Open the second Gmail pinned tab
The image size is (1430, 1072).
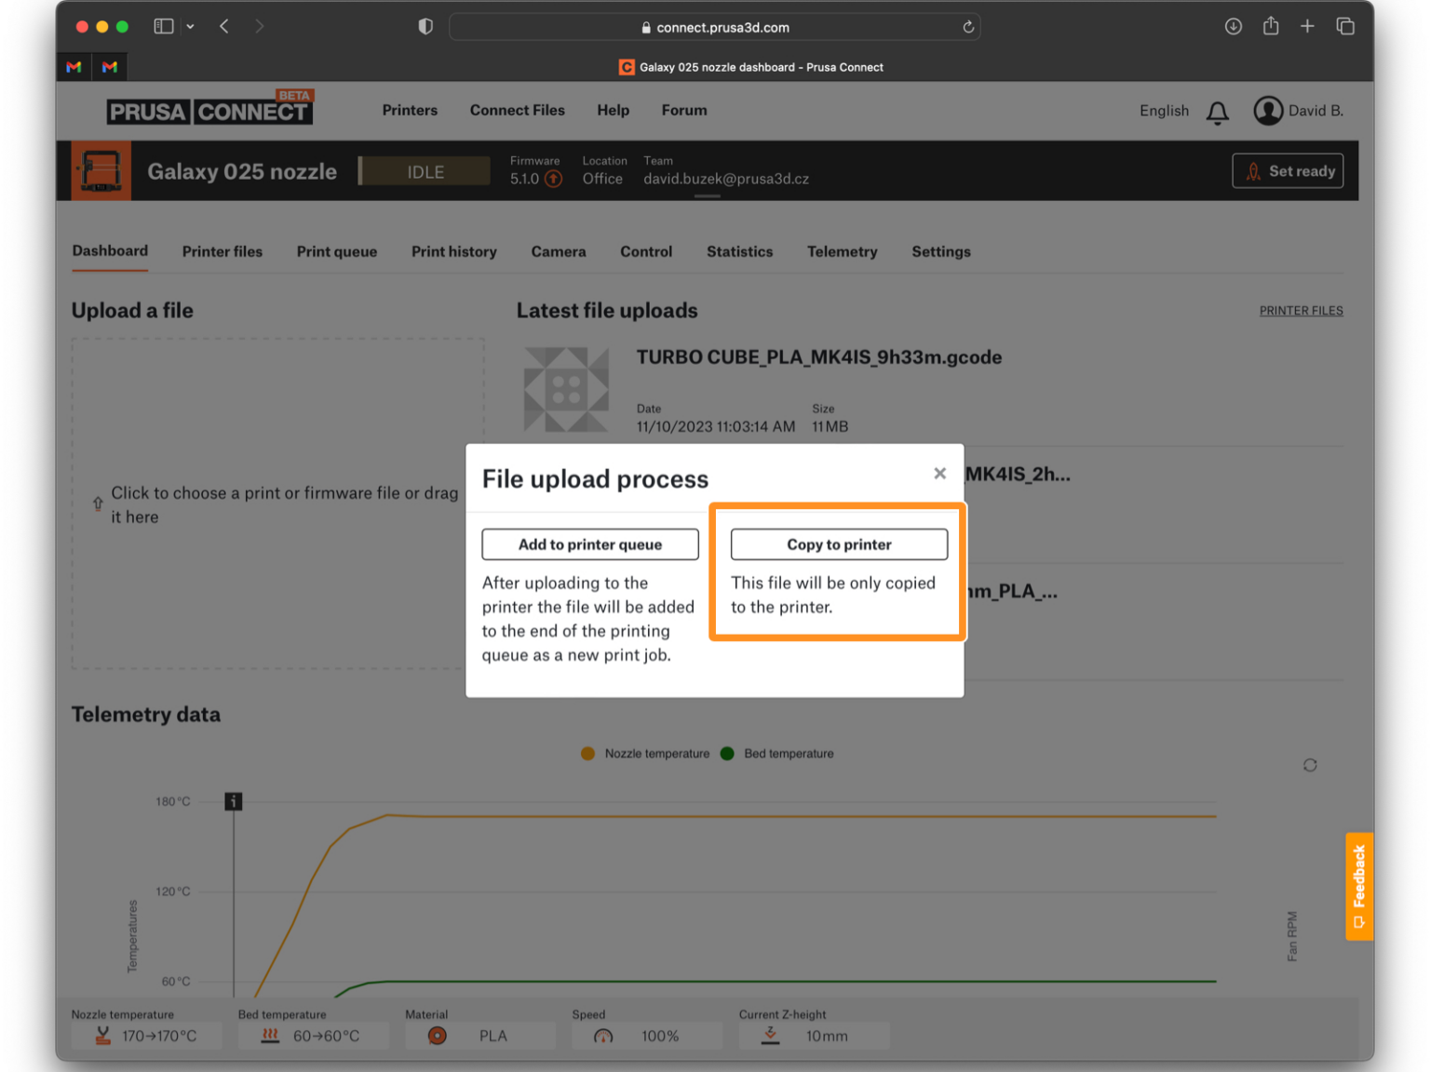[110, 67]
